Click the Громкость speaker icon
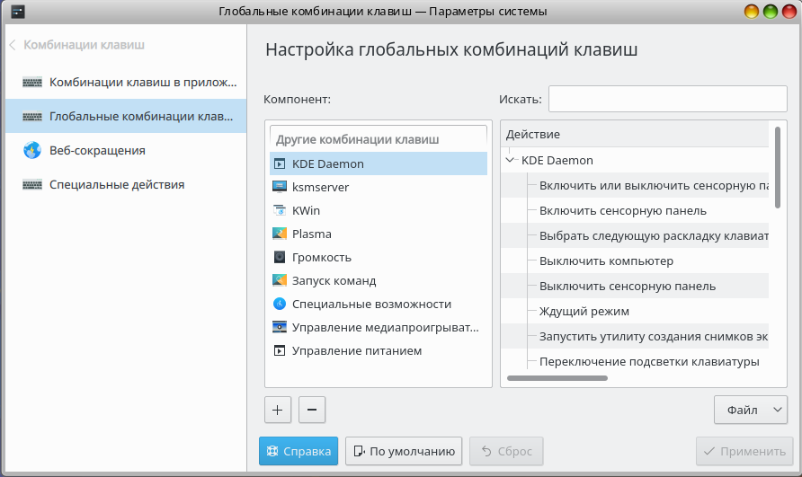Viewport: 802px width, 477px height. (x=280, y=257)
